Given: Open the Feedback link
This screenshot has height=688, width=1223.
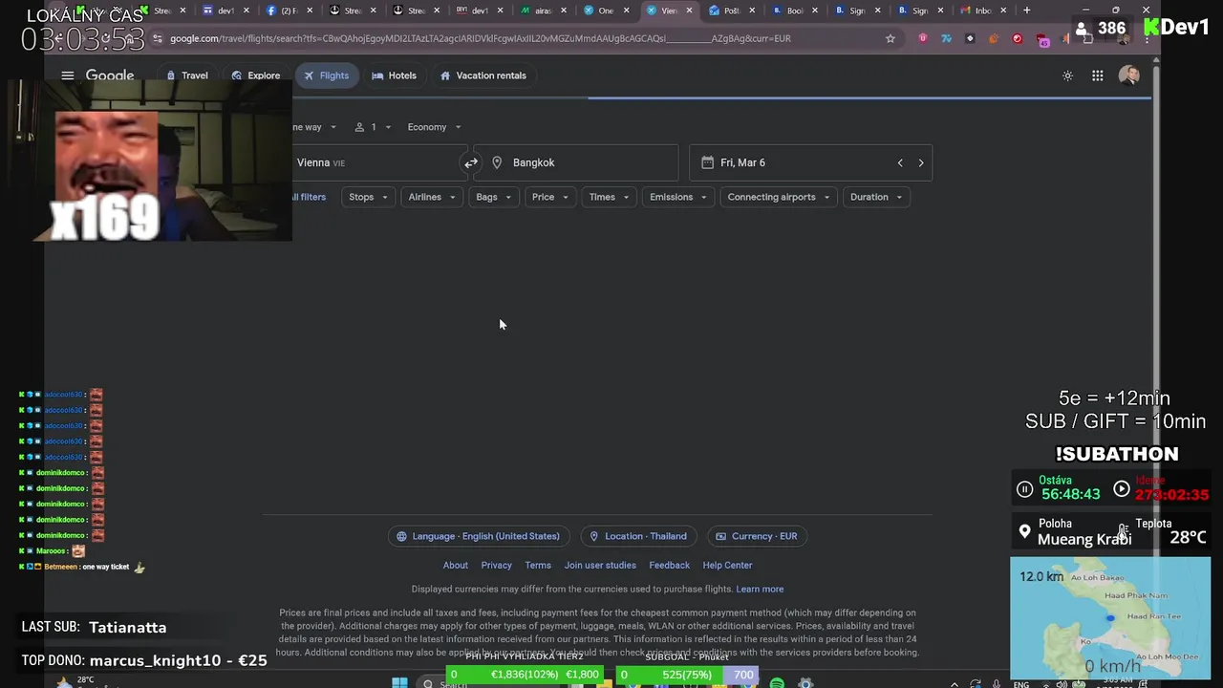Looking at the screenshot, I should [x=669, y=565].
